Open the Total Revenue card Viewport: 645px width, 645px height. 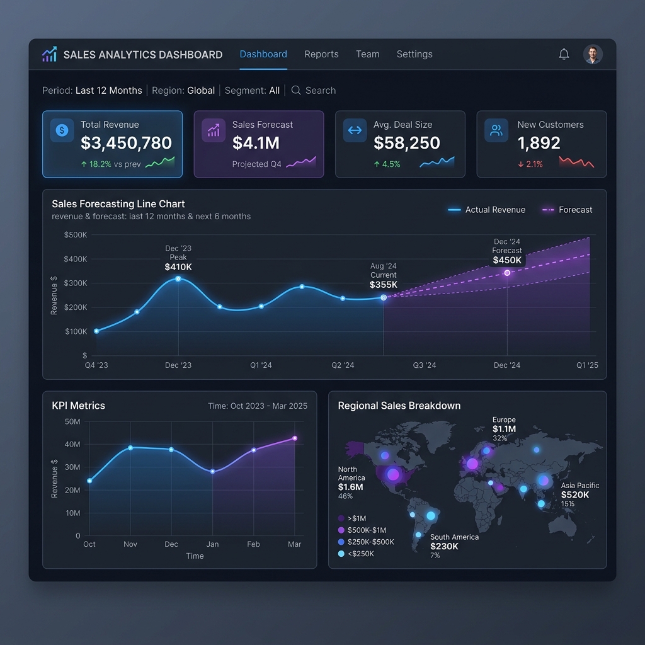(x=112, y=144)
